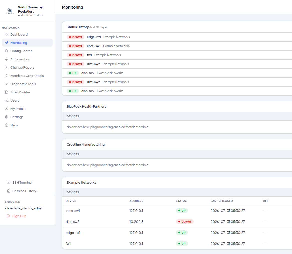Open Scan Profiles page
This screenshot has width=292, height=254.
point(27,92)
